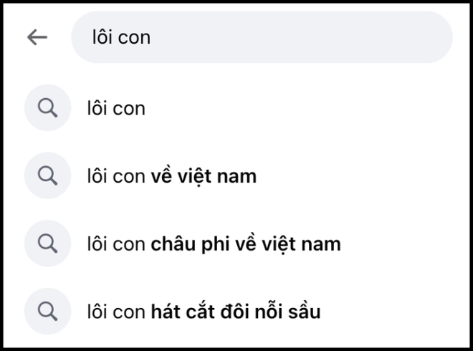Click bold "về việt nam" in second suggestion
Screen dimensions: 473x351
[204, 175]
